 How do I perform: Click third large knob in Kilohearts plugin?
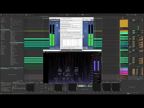point(76,71)
